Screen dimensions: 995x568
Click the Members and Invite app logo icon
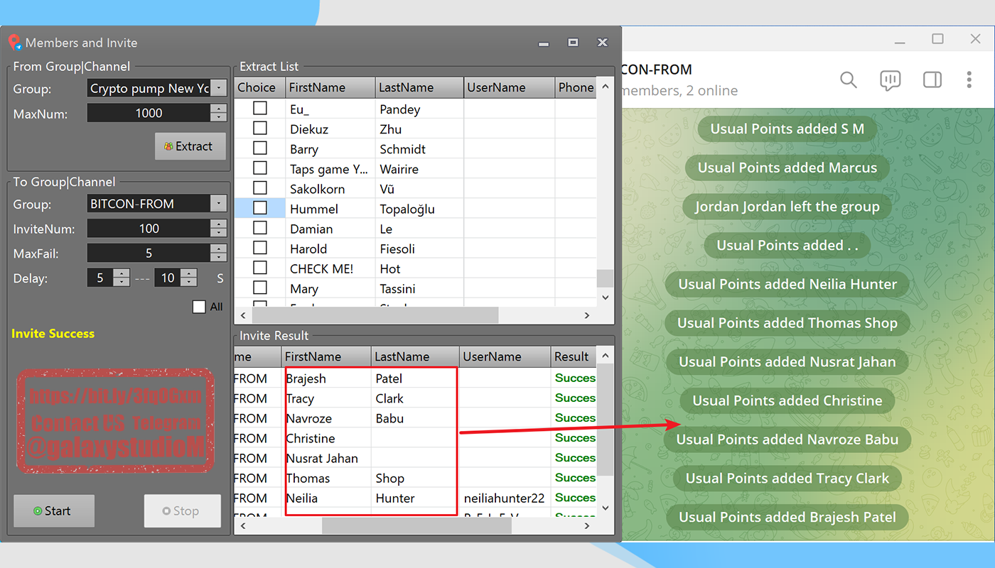point(15,43)
